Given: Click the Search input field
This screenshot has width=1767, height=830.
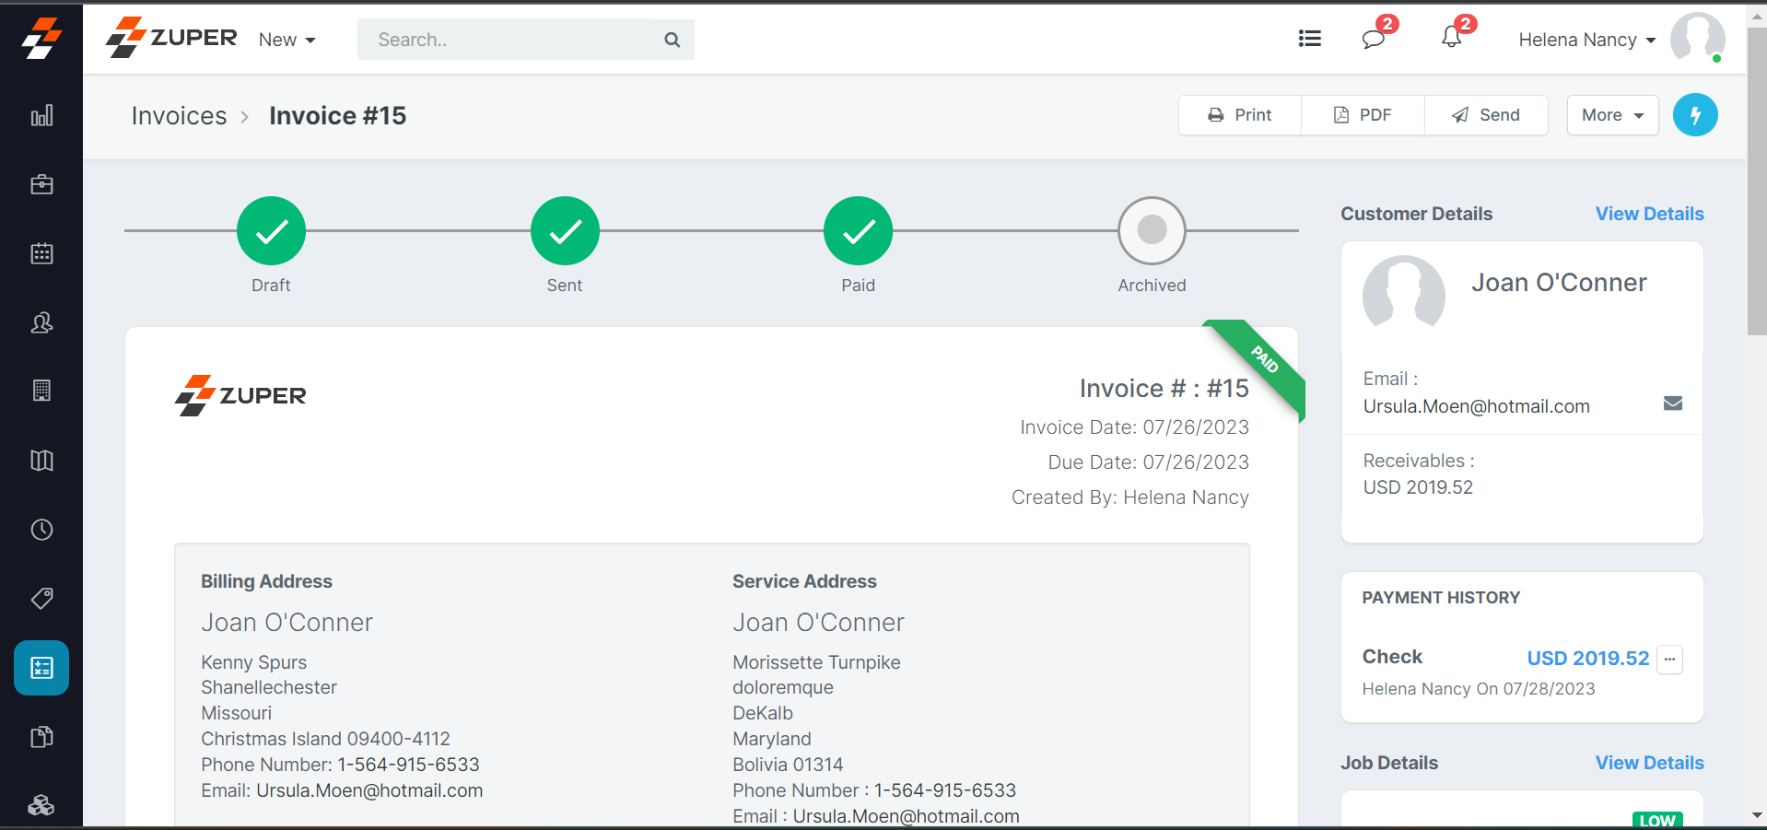Looking at the screenshot, I should pyautogui.click(x=511, y=40).
